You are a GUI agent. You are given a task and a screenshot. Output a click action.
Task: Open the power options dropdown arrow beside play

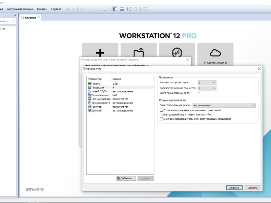(74, 9)
